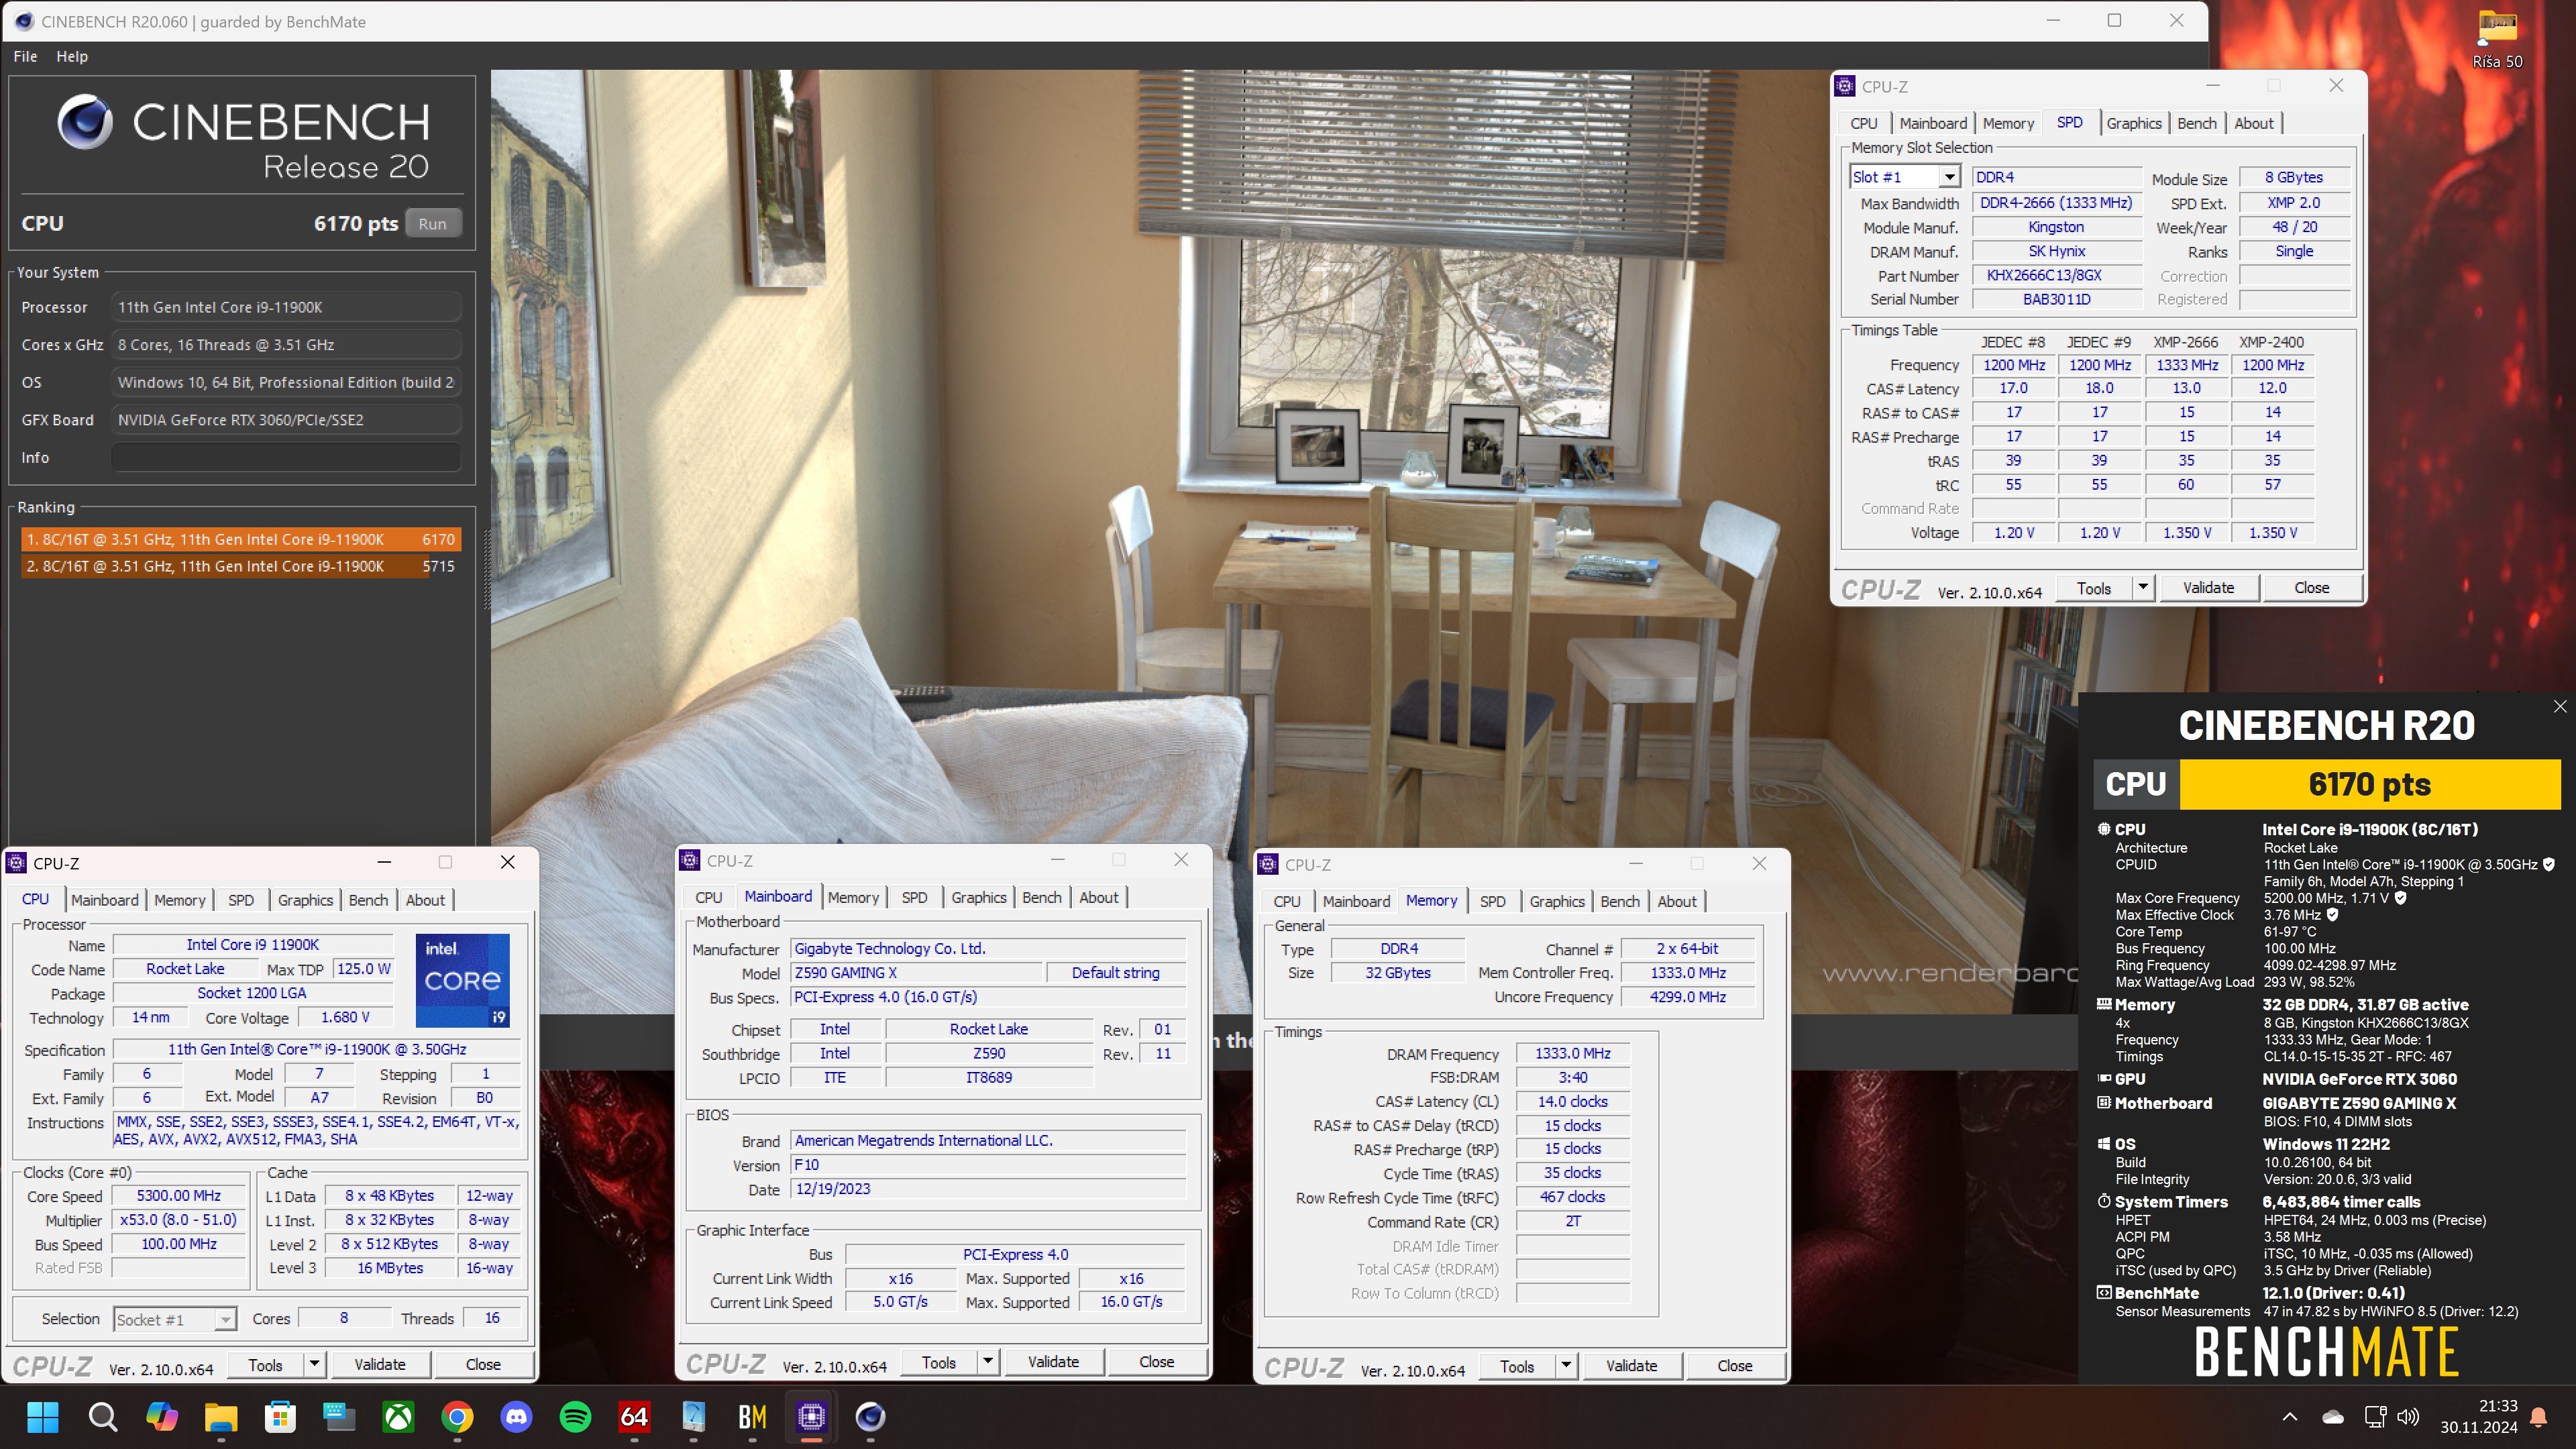Open the Windows Start menu
Viewport: 2576px width, 1449px height.
(x=43, y=1416)
